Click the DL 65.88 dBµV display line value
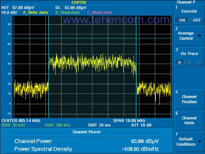 (x=71, y=8)
